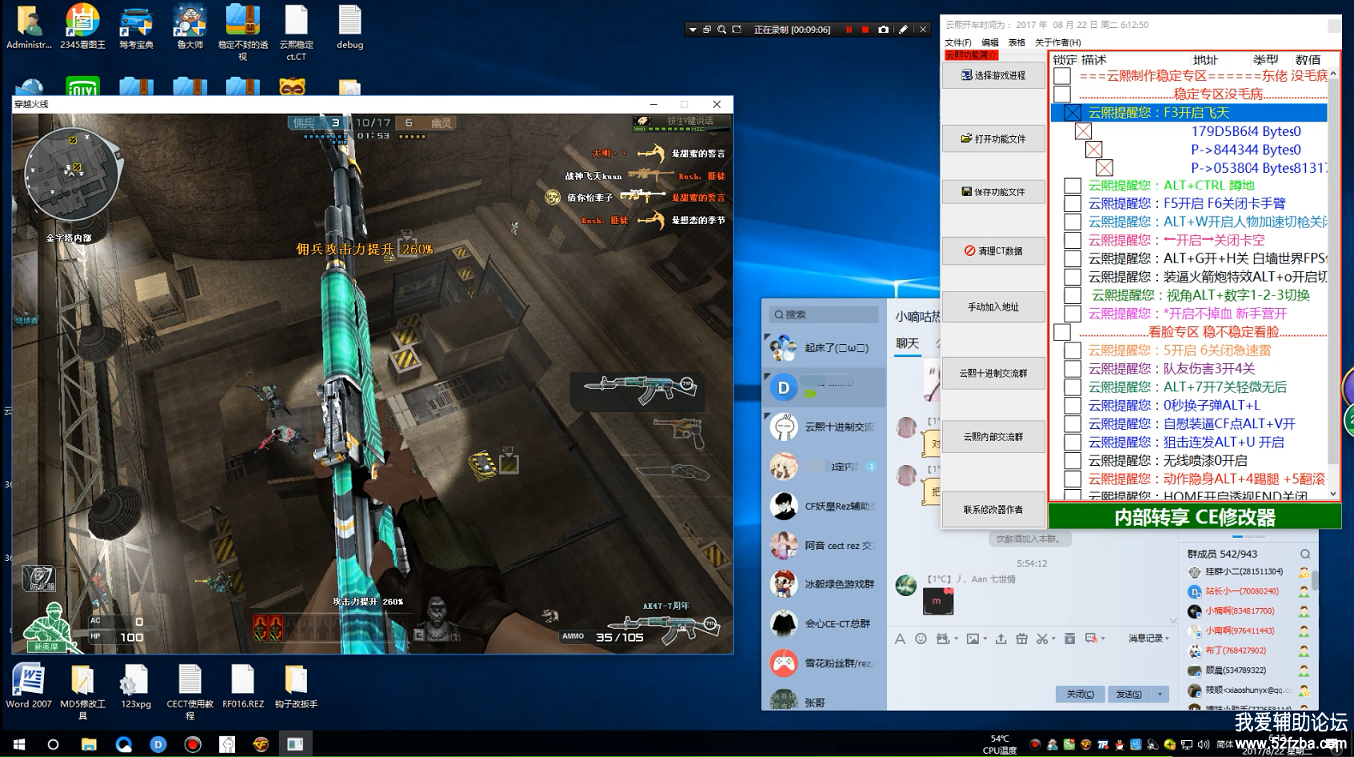Click the send image icon in chat
Image resolution: width=1354 pixels, height=757 pixels.
pos(972,638)
